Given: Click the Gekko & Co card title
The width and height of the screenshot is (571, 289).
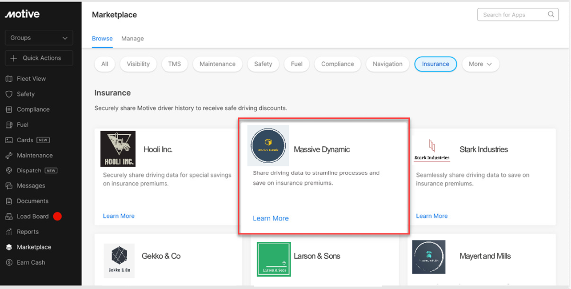Looking at the screenshot, I should click(161, 256).
